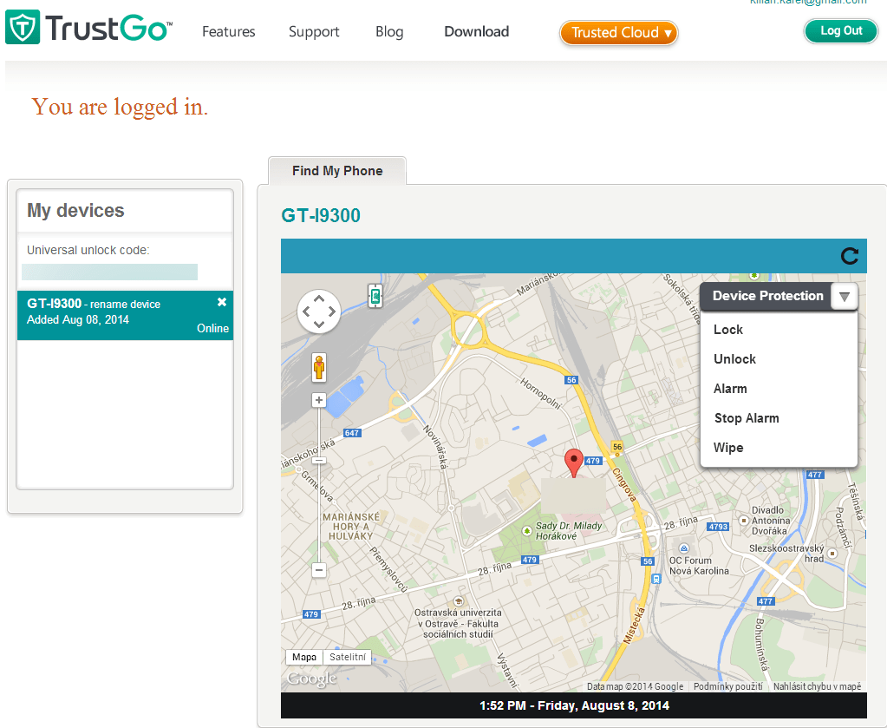
Task: Click the TrustGo shield logo
Action: point(23,27)
